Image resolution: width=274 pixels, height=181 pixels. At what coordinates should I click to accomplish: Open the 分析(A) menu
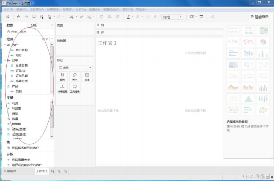81,9
